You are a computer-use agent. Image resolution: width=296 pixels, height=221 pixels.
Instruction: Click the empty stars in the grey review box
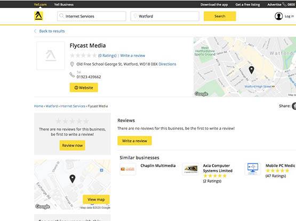tap(73, 121)
